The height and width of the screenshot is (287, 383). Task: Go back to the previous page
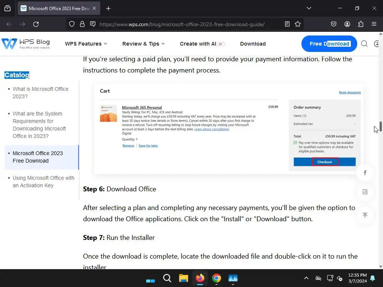(x=9, y=24)
